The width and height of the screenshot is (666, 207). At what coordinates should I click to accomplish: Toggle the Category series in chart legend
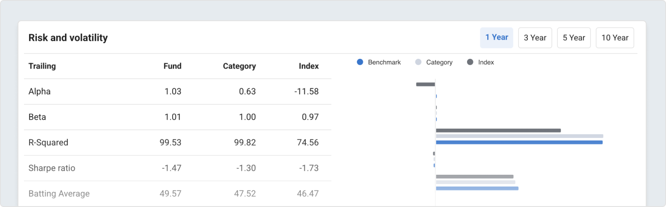pyautogui.click(x=439, y=62)
